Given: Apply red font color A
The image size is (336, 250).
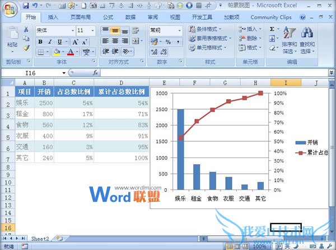Looking at the screenshot, I should 71,52.
